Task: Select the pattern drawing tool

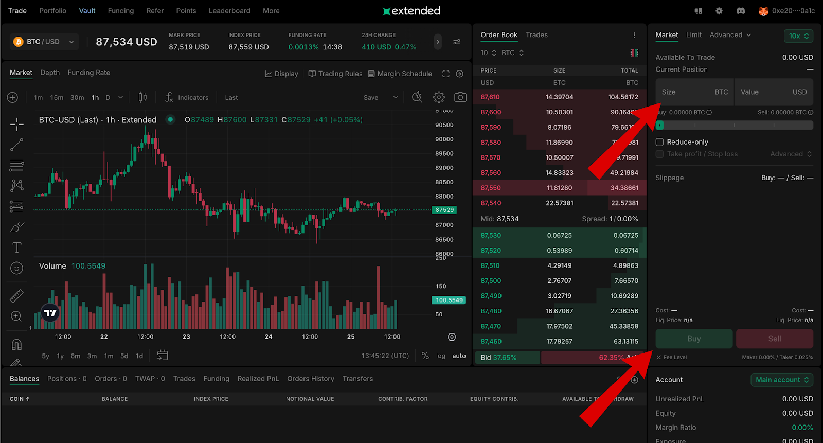Action: point(16,186)
